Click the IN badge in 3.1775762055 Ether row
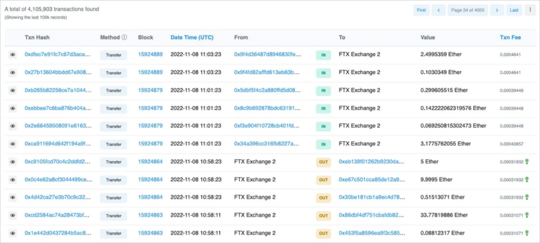Viewport: 540px width, 243px height. (x=323, y=144)
